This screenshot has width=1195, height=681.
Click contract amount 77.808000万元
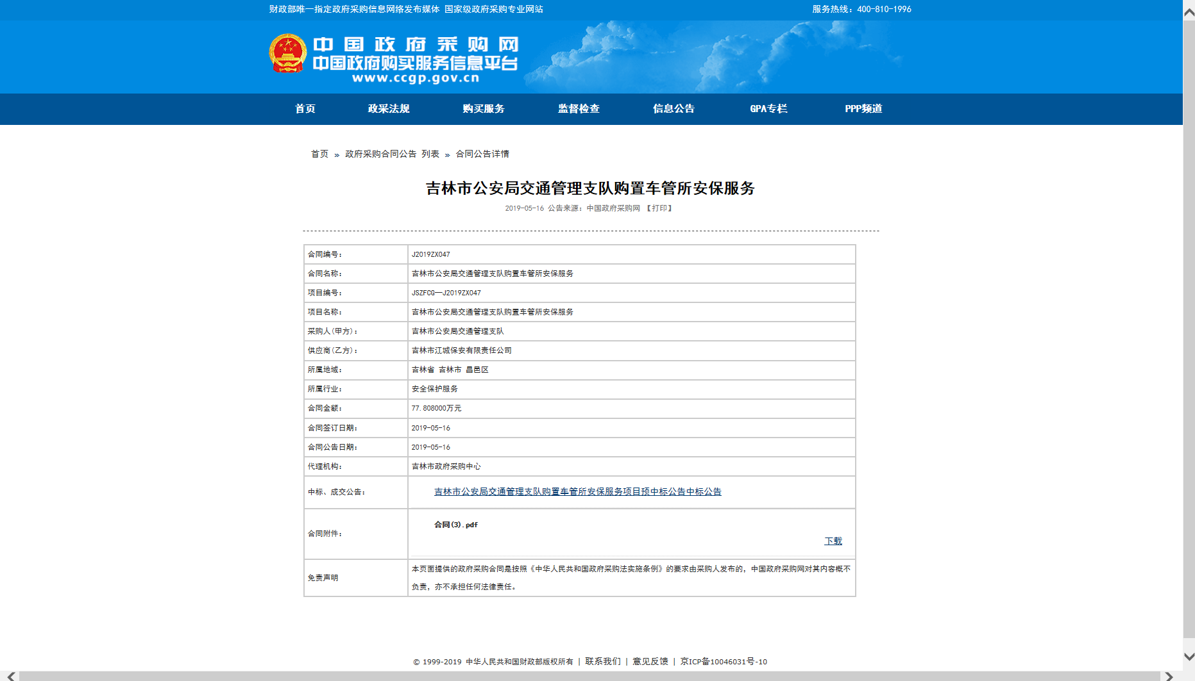[436, 408]
